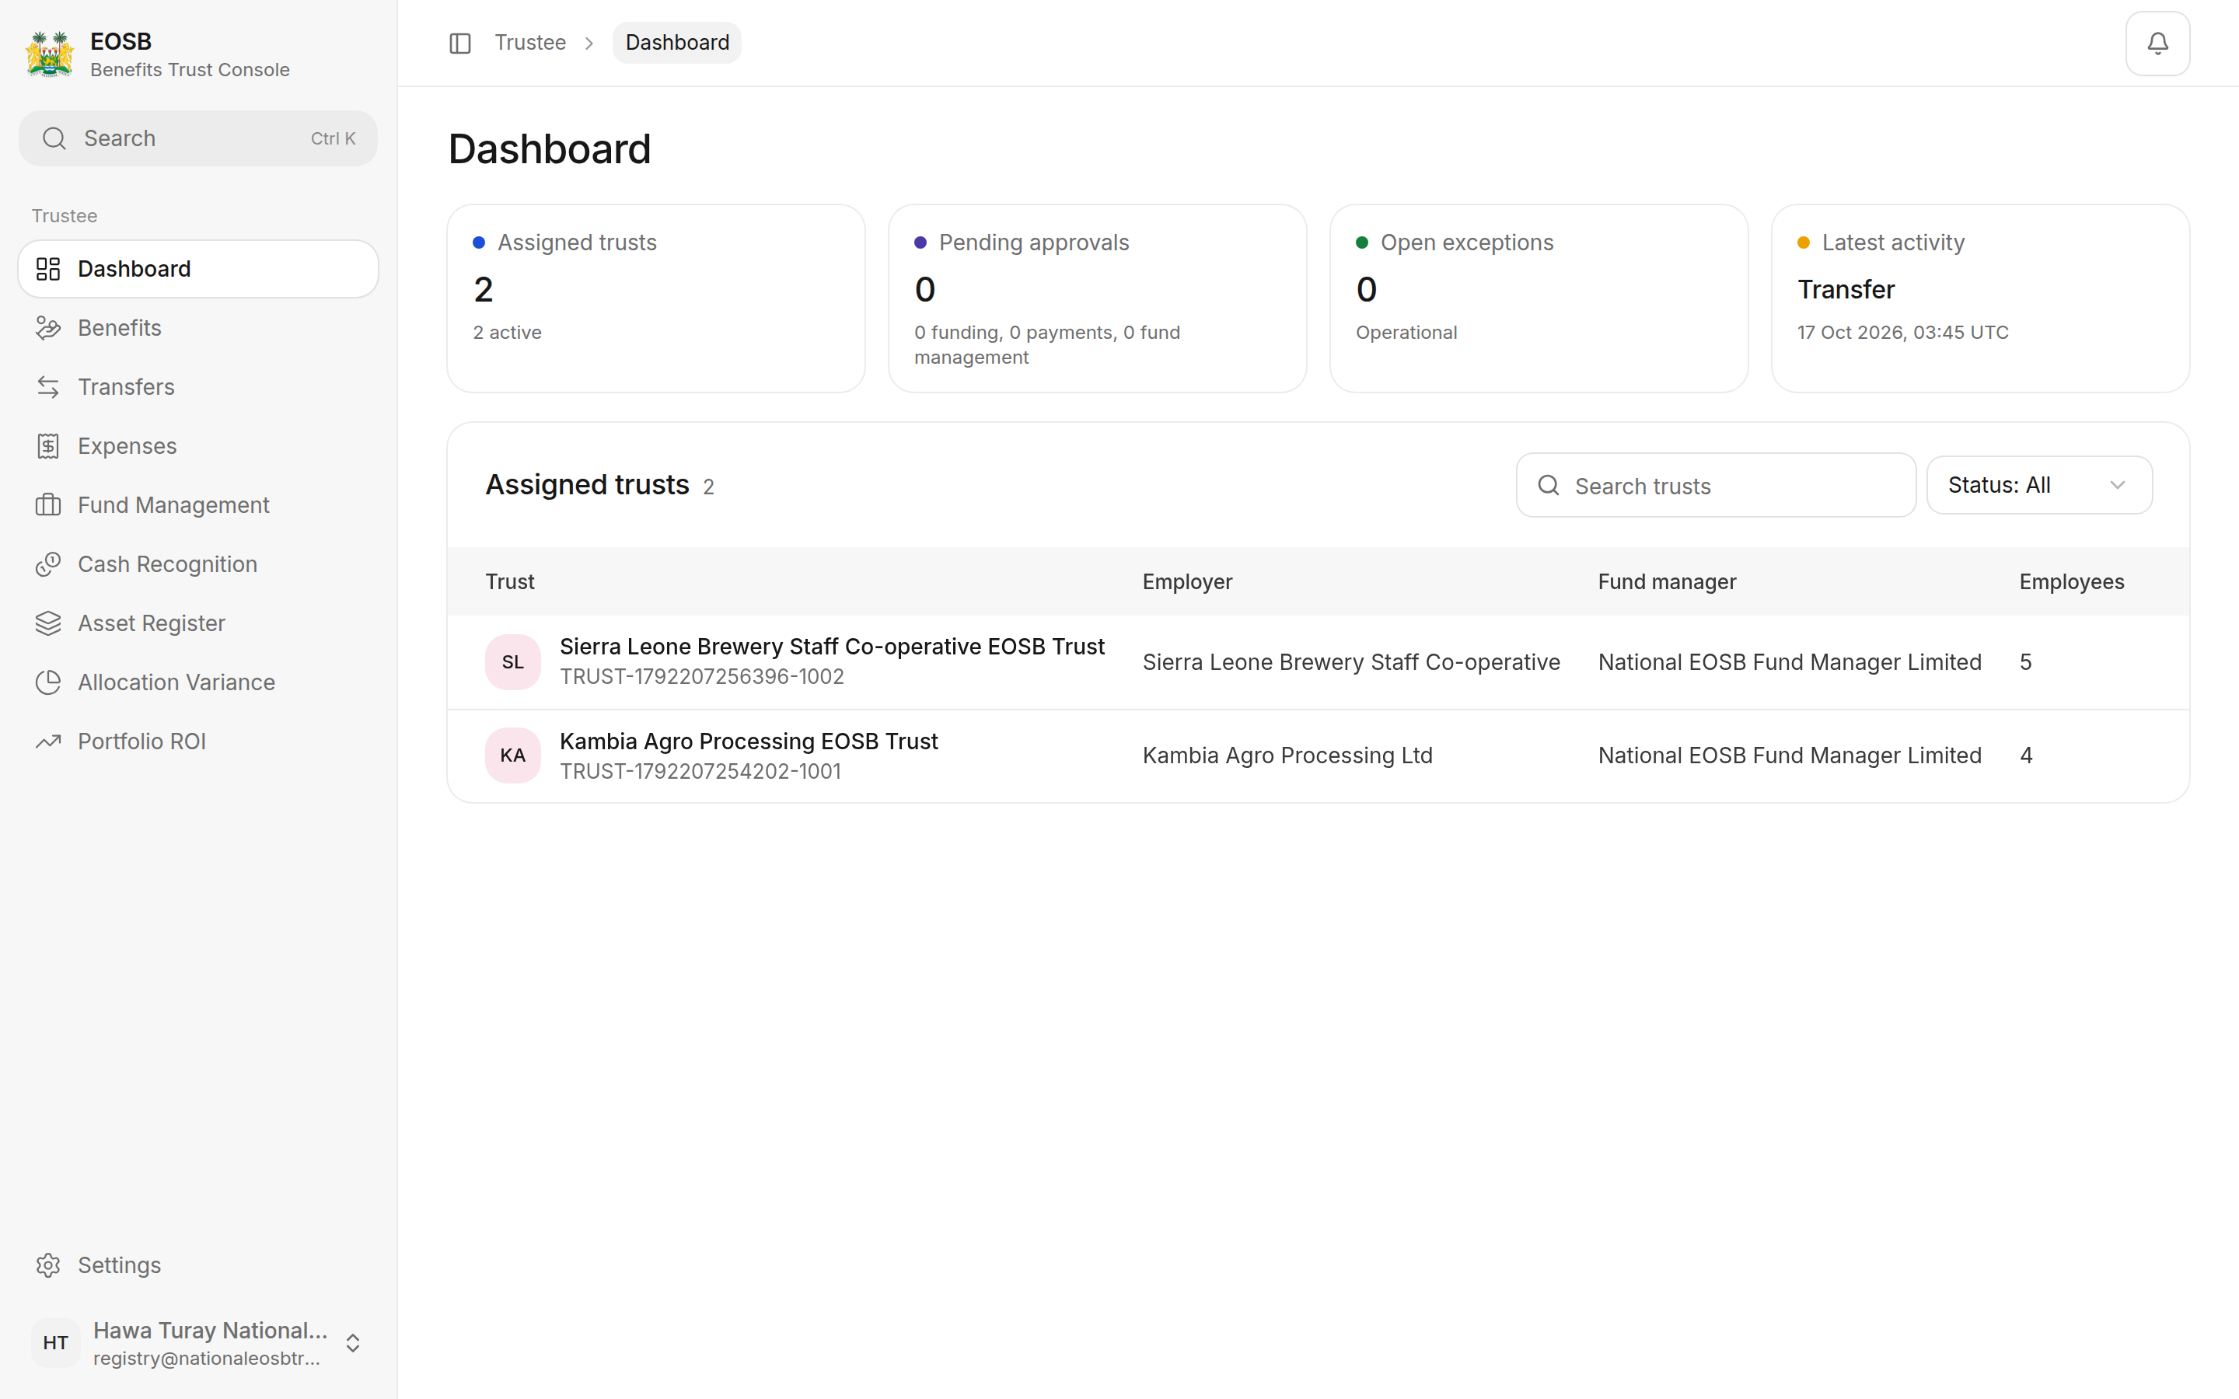2239x1399 pixels.
Task: Click the Portfolio ROI trend icon
Action: (48, 741)
